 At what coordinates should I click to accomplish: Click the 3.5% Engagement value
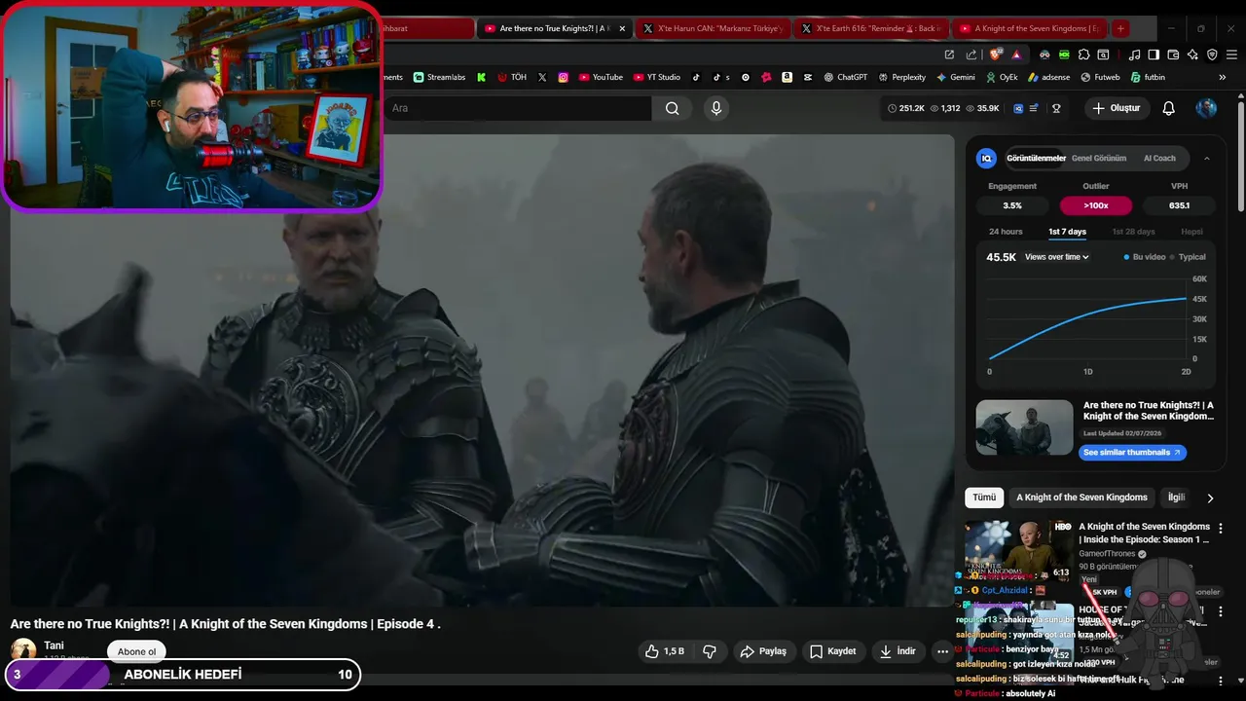click(1012, 205)
